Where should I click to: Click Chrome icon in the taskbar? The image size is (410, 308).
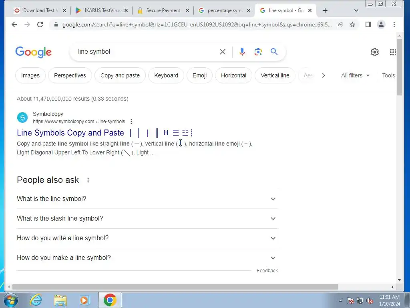point(110,300)
